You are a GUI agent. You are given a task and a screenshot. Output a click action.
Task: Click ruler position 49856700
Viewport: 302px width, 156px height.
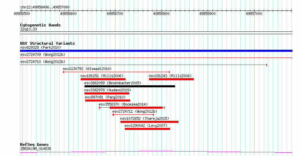115,14
